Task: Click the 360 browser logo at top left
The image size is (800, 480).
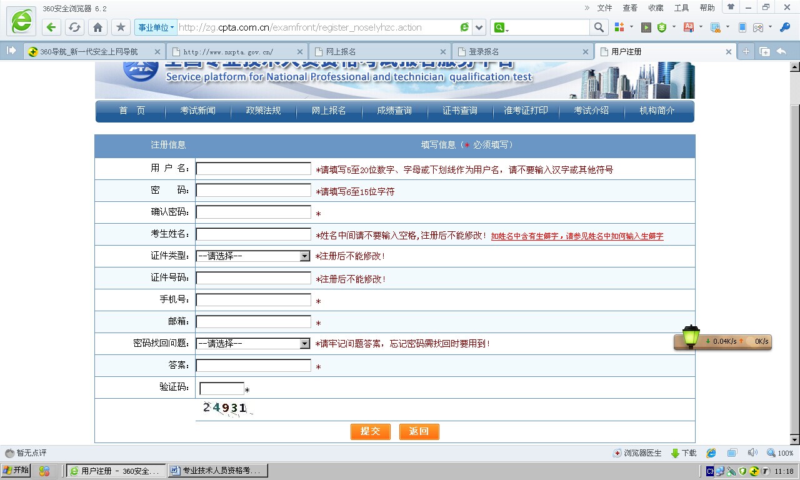Action: pyautogui.click(x=21, y=21)
